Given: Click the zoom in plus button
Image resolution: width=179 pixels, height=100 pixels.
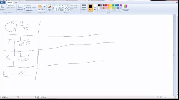Looking at the screenshot, I should pyautogui.click(x=175, y=97).
